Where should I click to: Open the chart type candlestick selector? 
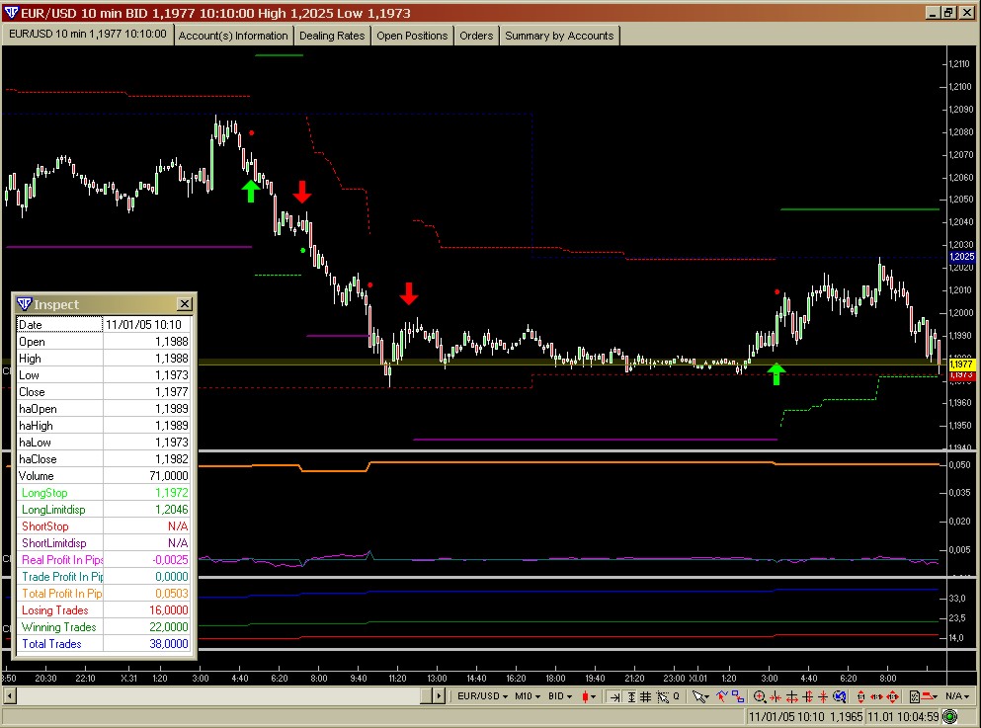tap(585, 696)
